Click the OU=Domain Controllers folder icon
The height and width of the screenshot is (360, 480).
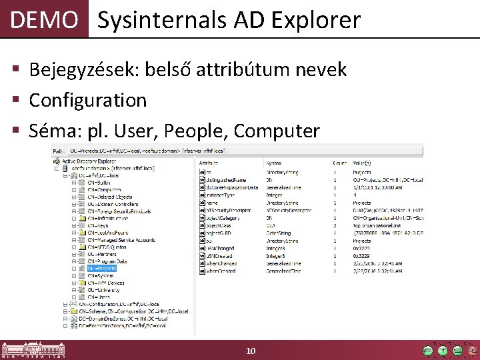(82, 204)
